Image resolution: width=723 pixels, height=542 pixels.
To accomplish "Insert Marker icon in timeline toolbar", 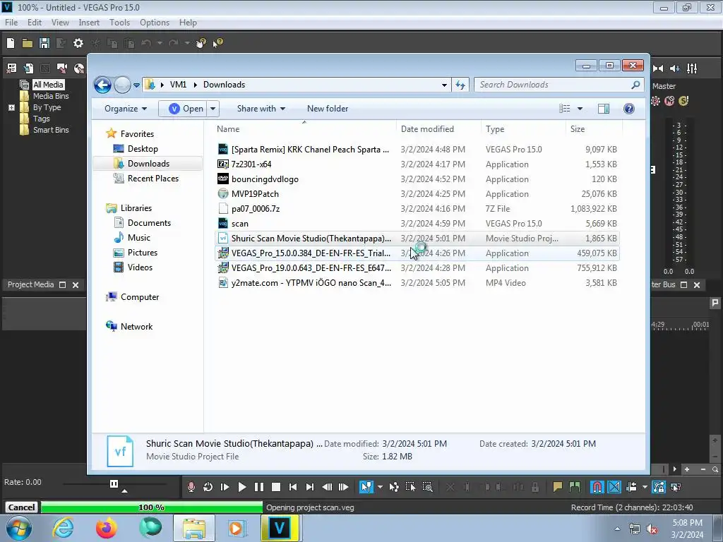I will pyautogui.click(x=558, y=487).
